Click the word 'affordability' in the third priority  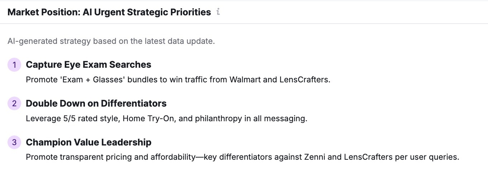pos(173,157)
